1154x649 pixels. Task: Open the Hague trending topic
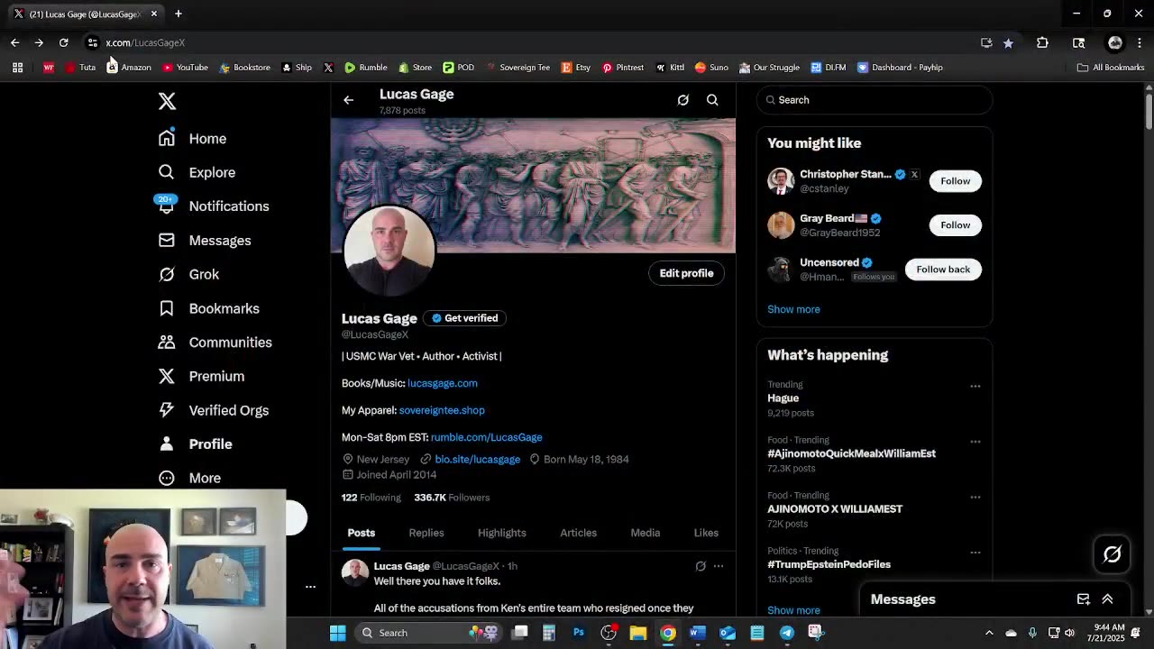tap(783, 398)
